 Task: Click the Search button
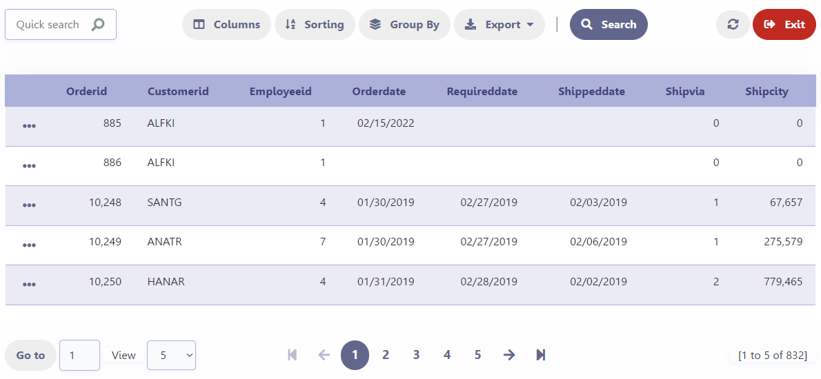point(609,24)
